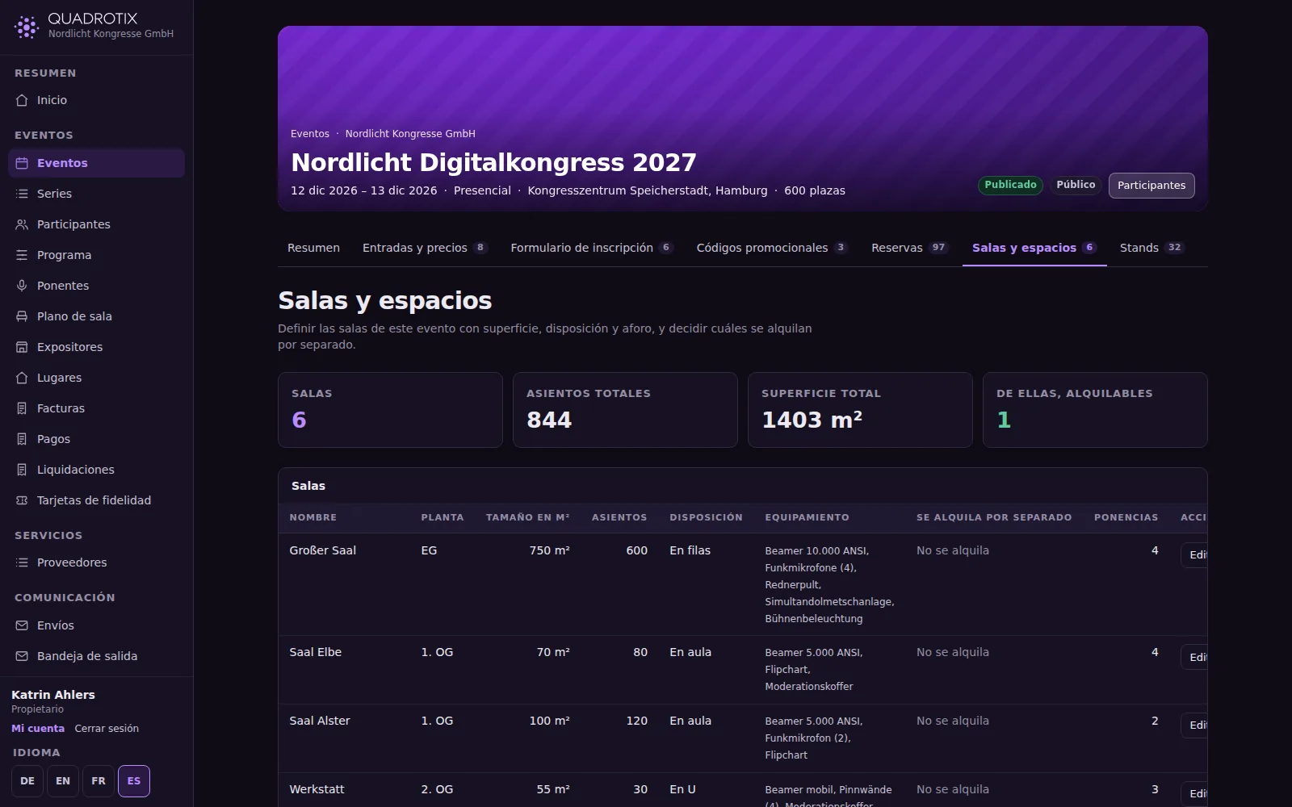Viewport: 1292px width, 807px height.
Task: Click Se alquila por separado column header
Action: (994, 517)
